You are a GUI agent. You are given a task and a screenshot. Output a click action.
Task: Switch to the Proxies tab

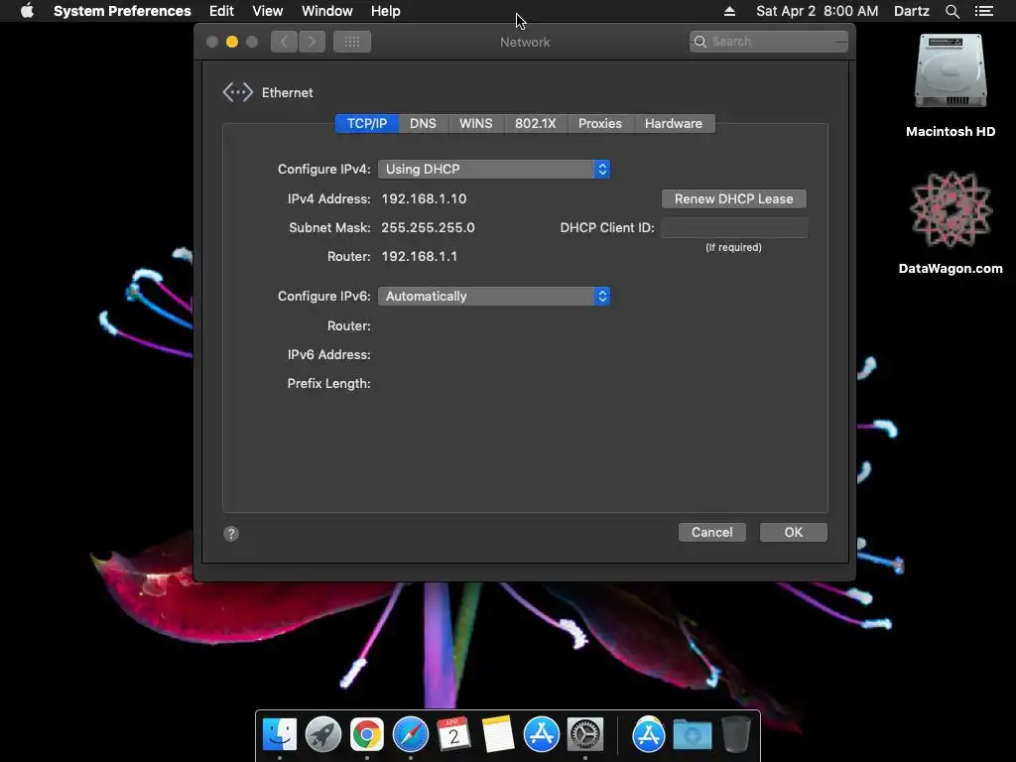pos(600,124)
